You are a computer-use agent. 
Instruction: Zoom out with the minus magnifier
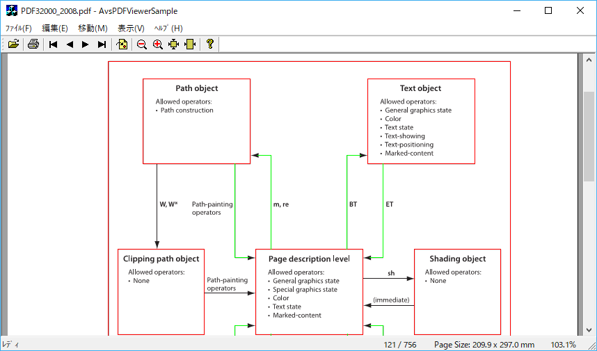tap(142, 44)
